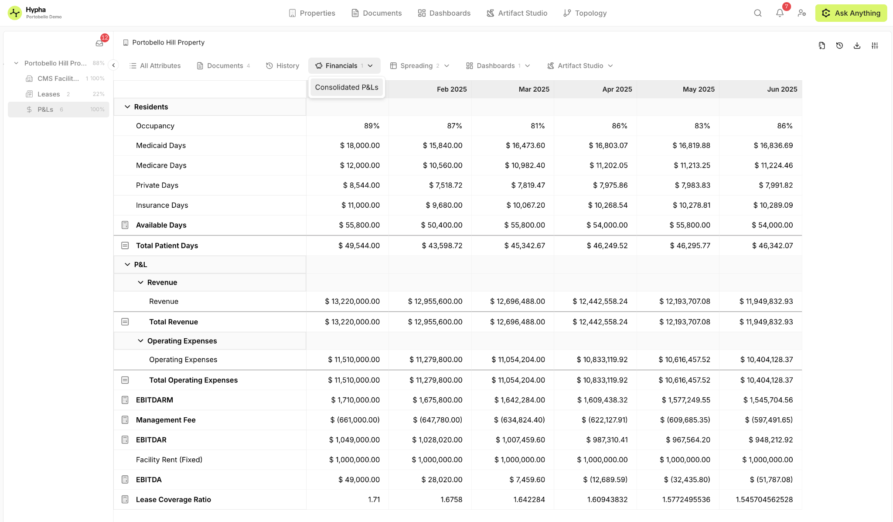The height and width of the screenshot is (522, 893).
Task: Go to Dashboards in the top navigation
Action: point(444,13)
